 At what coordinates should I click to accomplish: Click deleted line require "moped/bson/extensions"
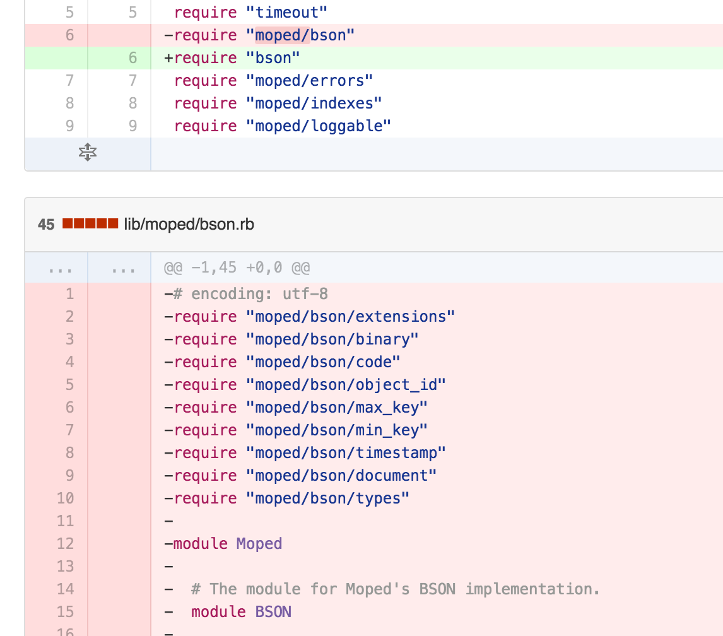coord(309,317)
